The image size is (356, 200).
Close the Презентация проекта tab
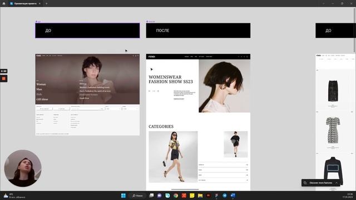coord(39,4)
